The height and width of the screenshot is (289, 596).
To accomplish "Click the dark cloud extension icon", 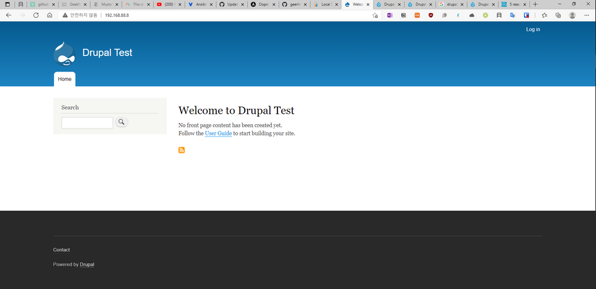I will 472,15.
